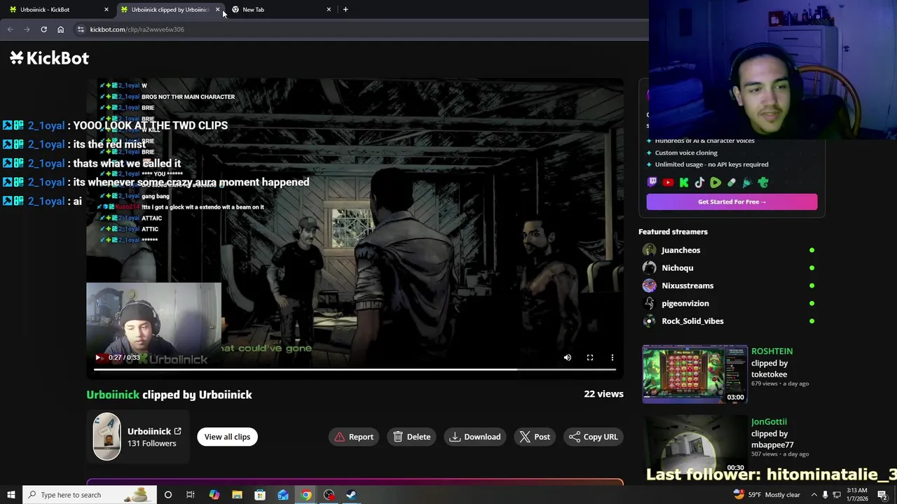Open OBS Studio from taskbar
897x504 pixels.
pos(329,495)
